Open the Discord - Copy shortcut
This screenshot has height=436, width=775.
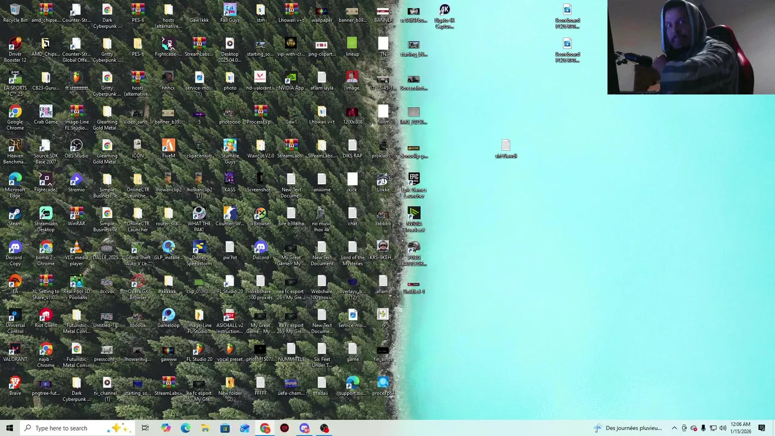click(x=15, y=254)
